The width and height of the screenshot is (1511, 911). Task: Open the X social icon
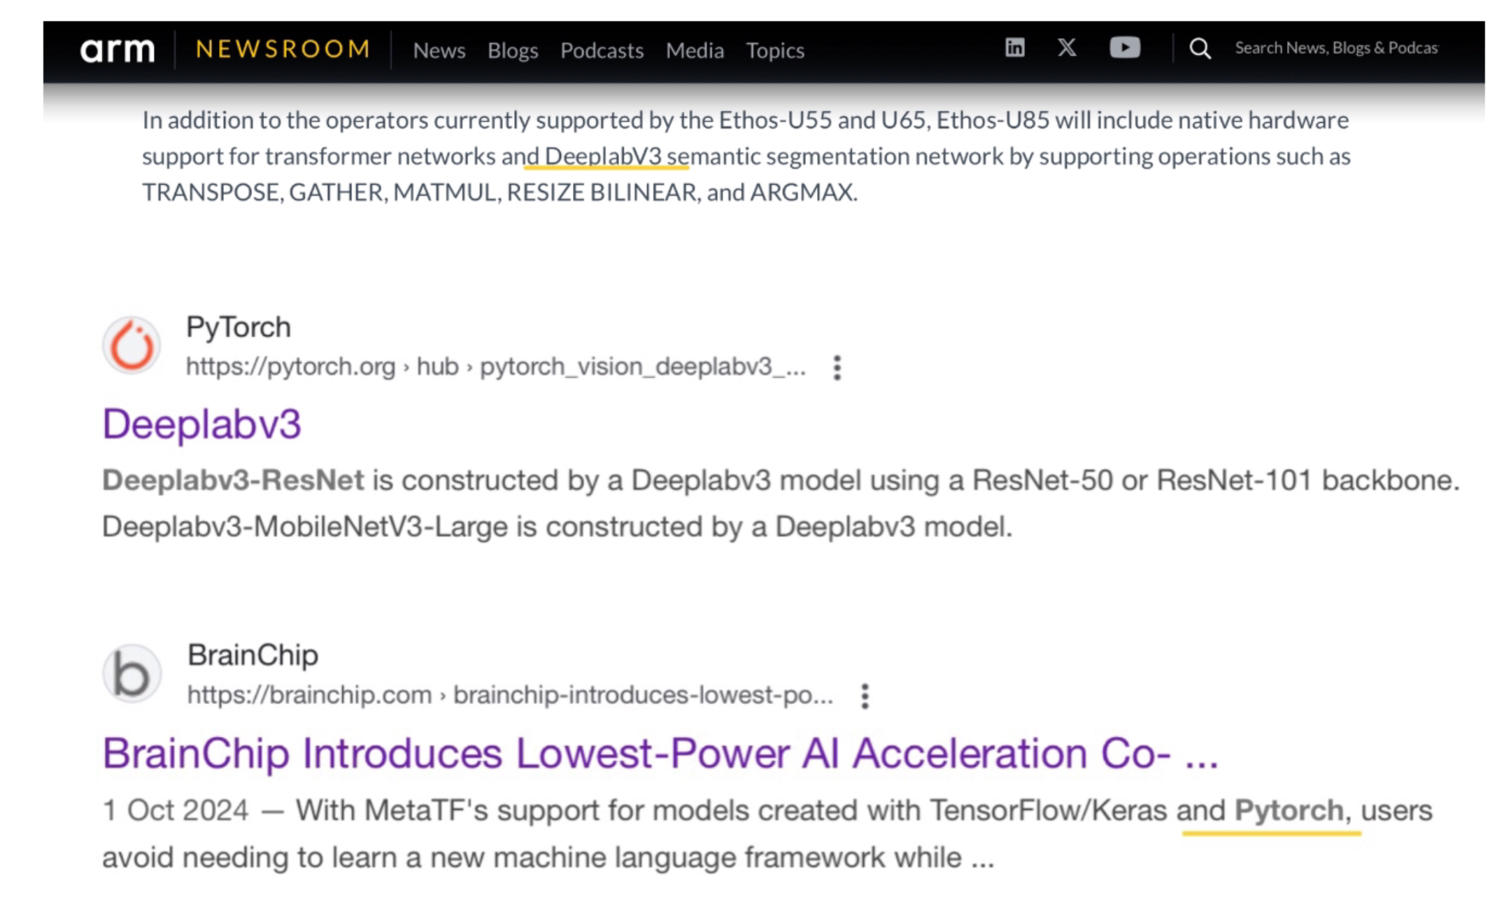click(1066, 48)
